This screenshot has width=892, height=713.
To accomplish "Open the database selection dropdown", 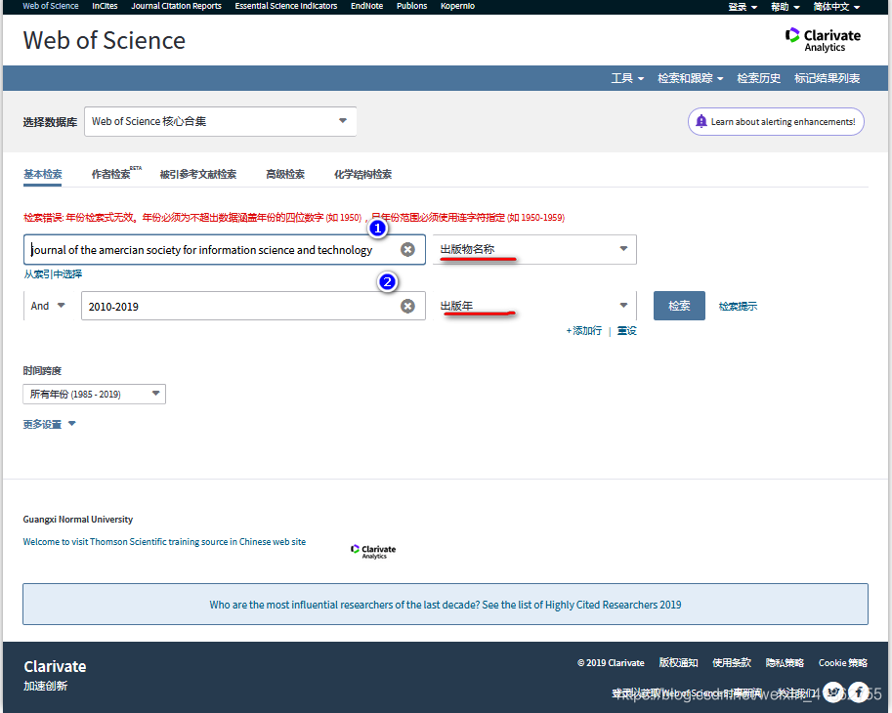I will click(x=220, y=122).
